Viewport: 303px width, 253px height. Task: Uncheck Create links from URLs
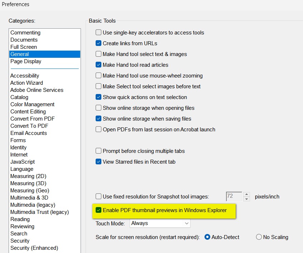pyautogui.click(x=98, y=43)
